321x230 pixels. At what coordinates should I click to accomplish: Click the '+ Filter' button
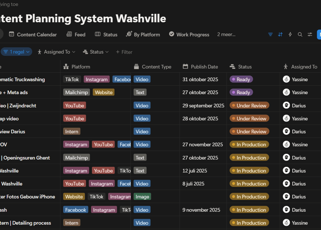click(124, 52)
